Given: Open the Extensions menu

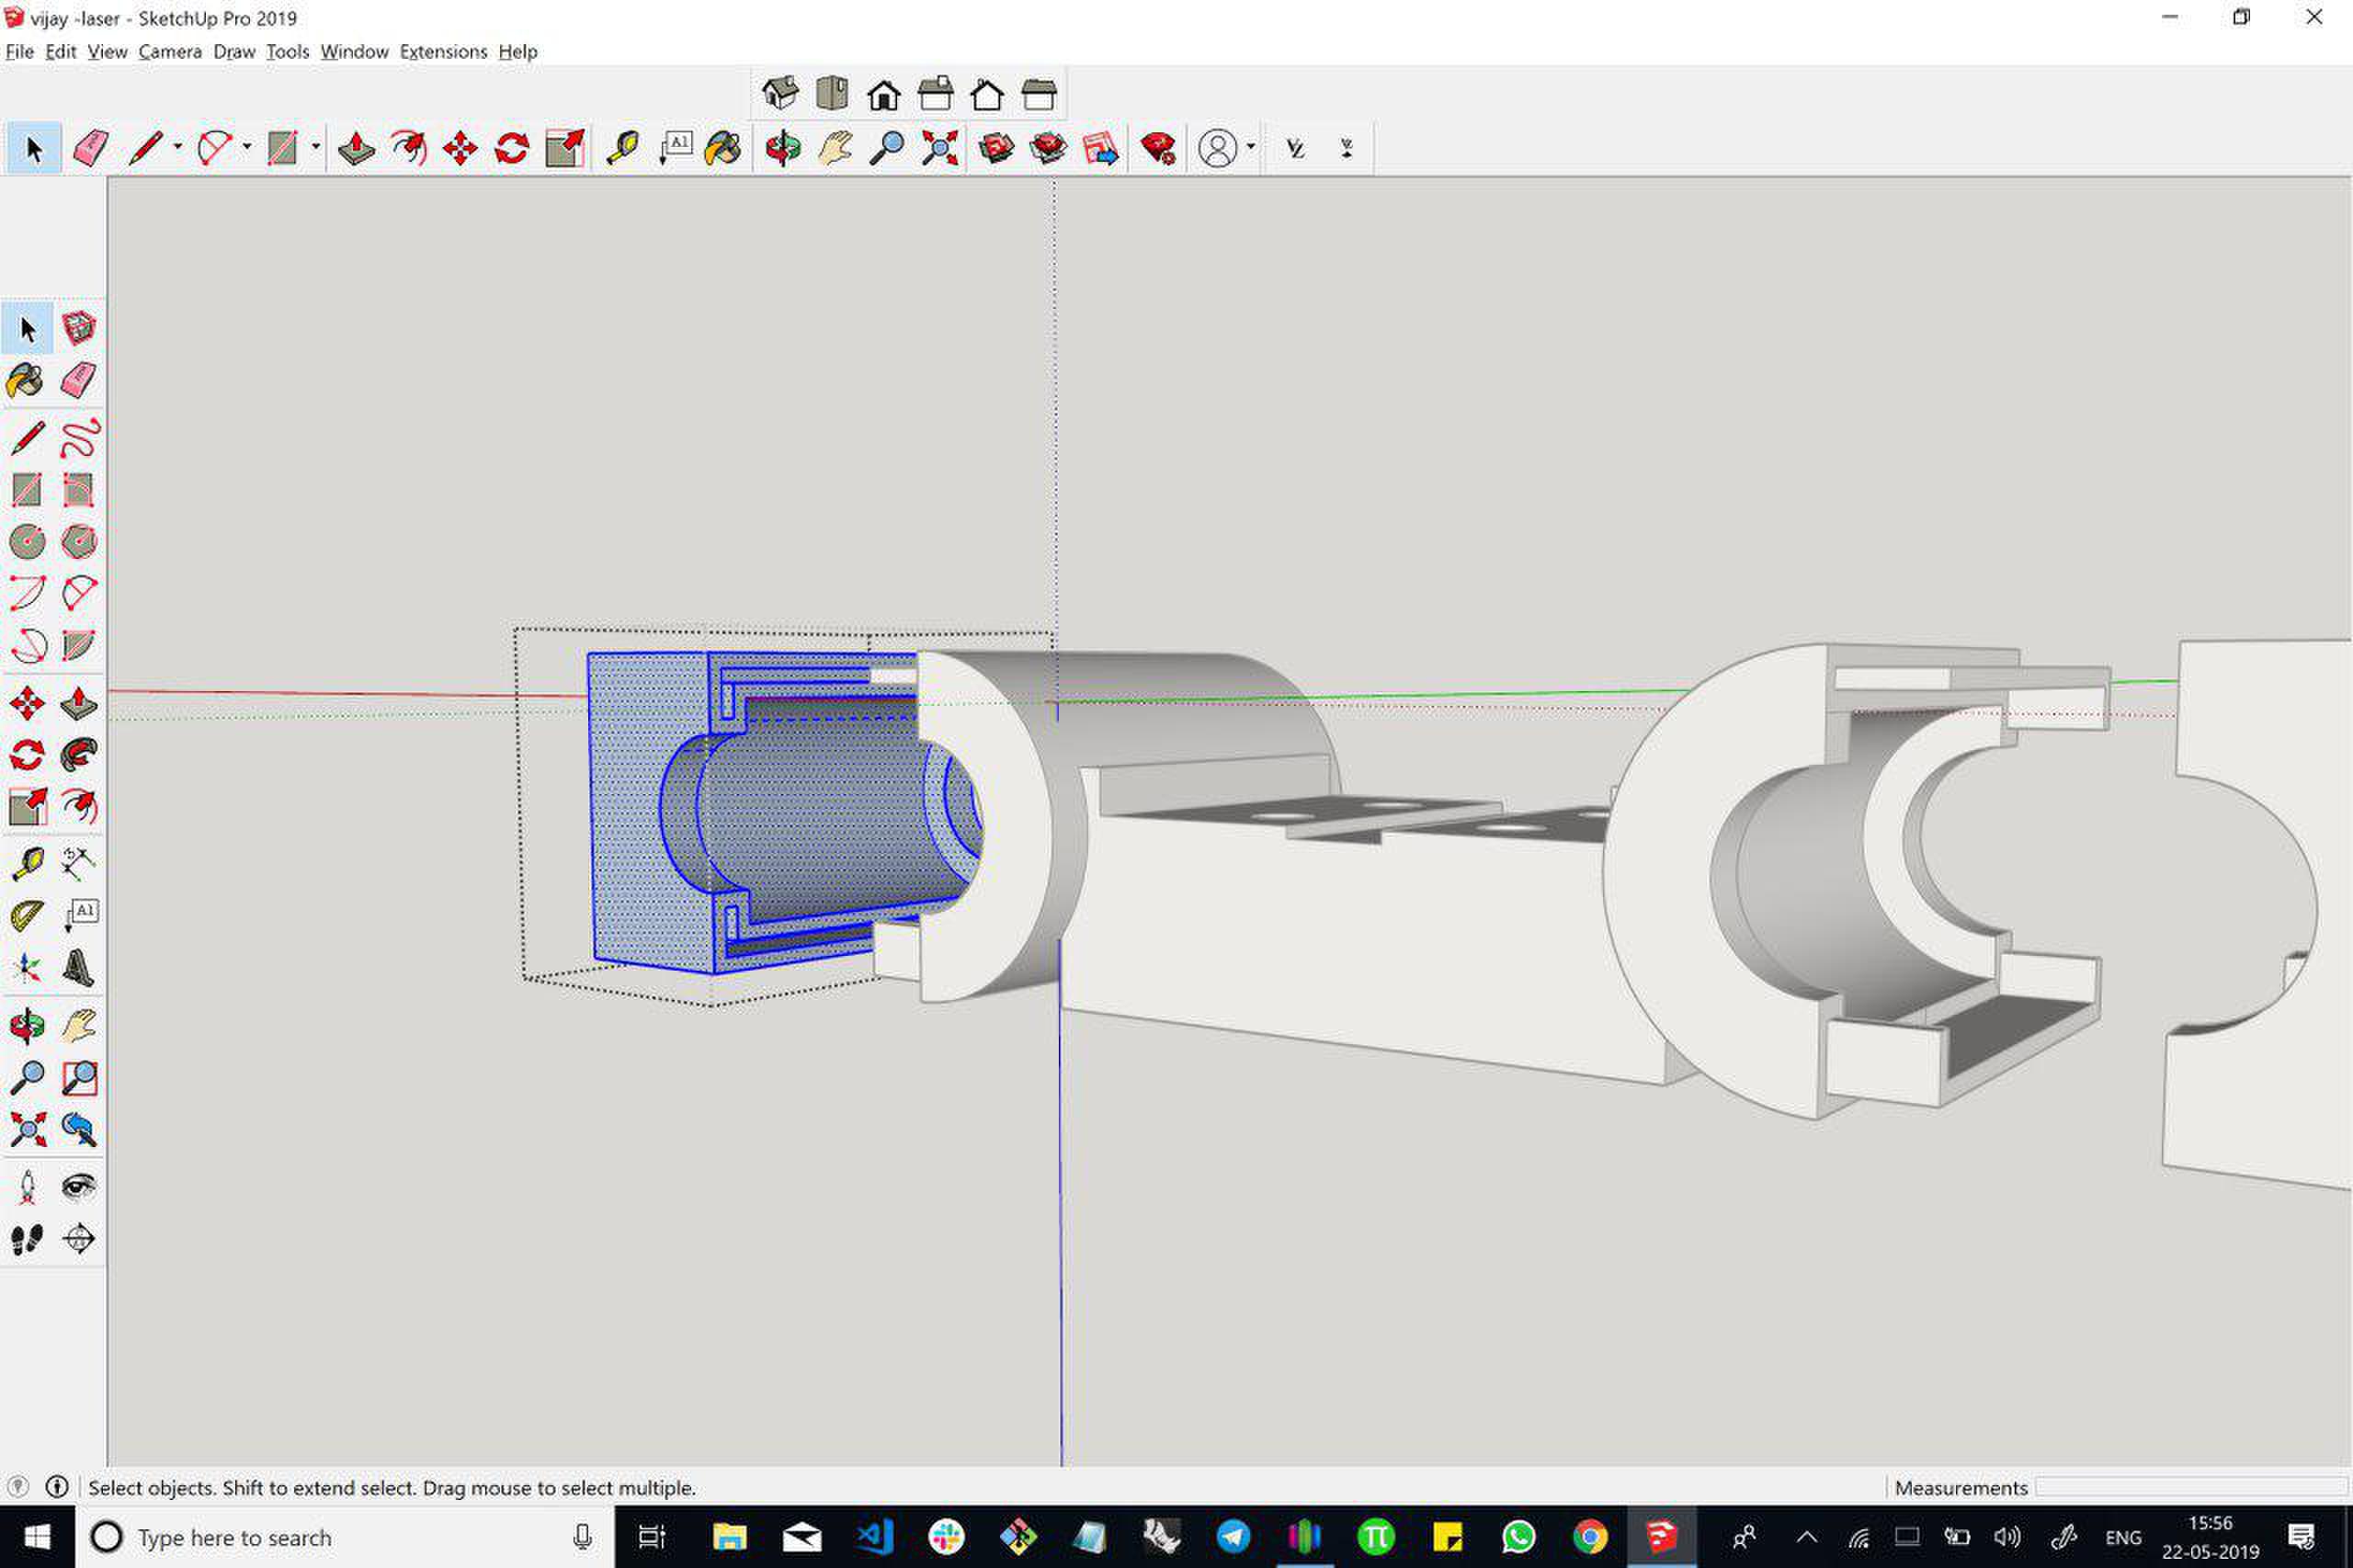Looking at the screenshot, I should click(443, 52).
